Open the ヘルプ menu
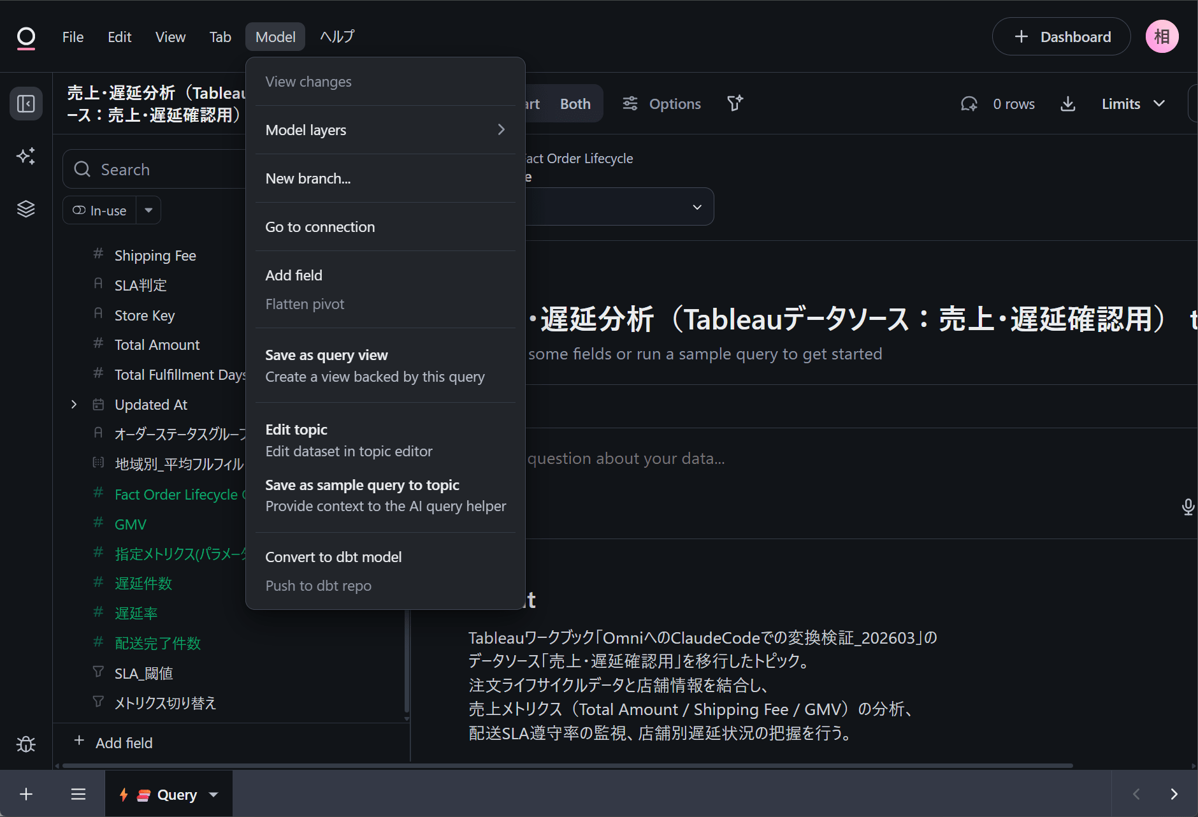 337,37
